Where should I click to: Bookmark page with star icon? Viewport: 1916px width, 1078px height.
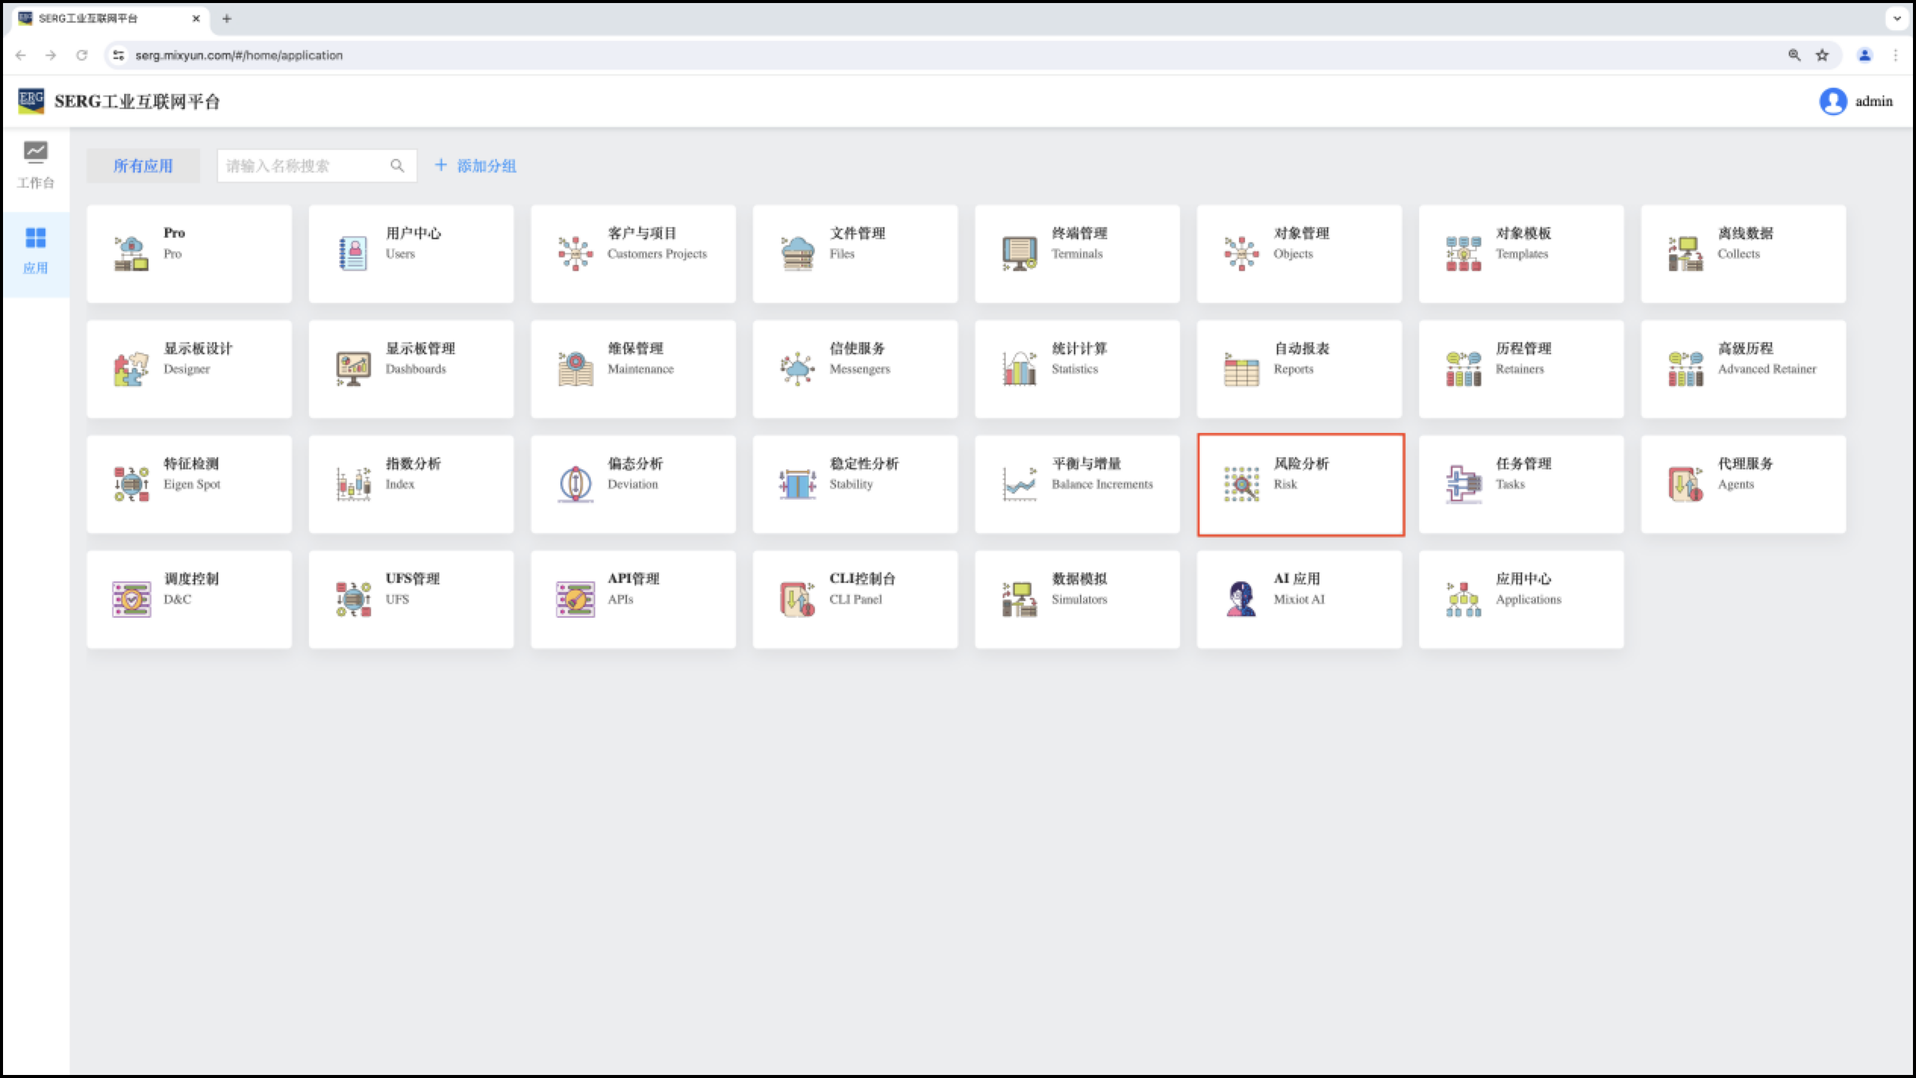click(x=1822, y=55)
